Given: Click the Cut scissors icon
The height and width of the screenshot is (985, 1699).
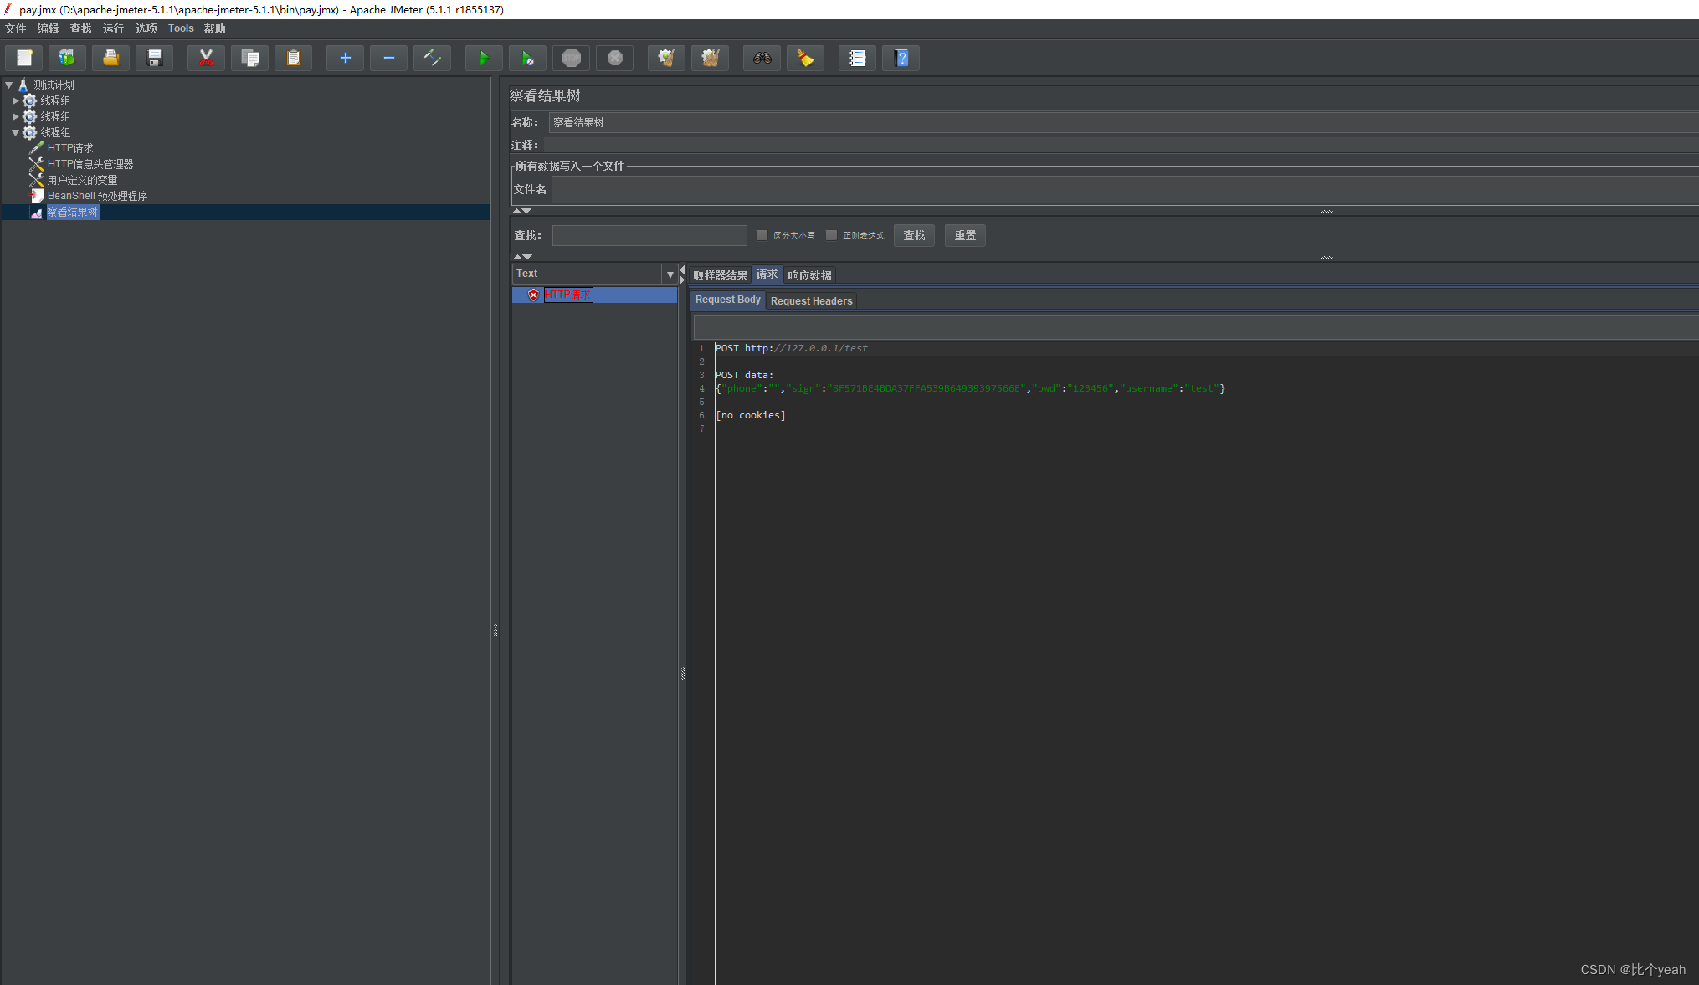Looking at the screenshot, I should pos(206,58).
